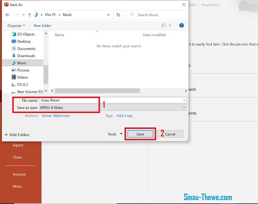Open the blue Help question mark
The height and width of the screenshot is (204, 258).
coord(181,25)
